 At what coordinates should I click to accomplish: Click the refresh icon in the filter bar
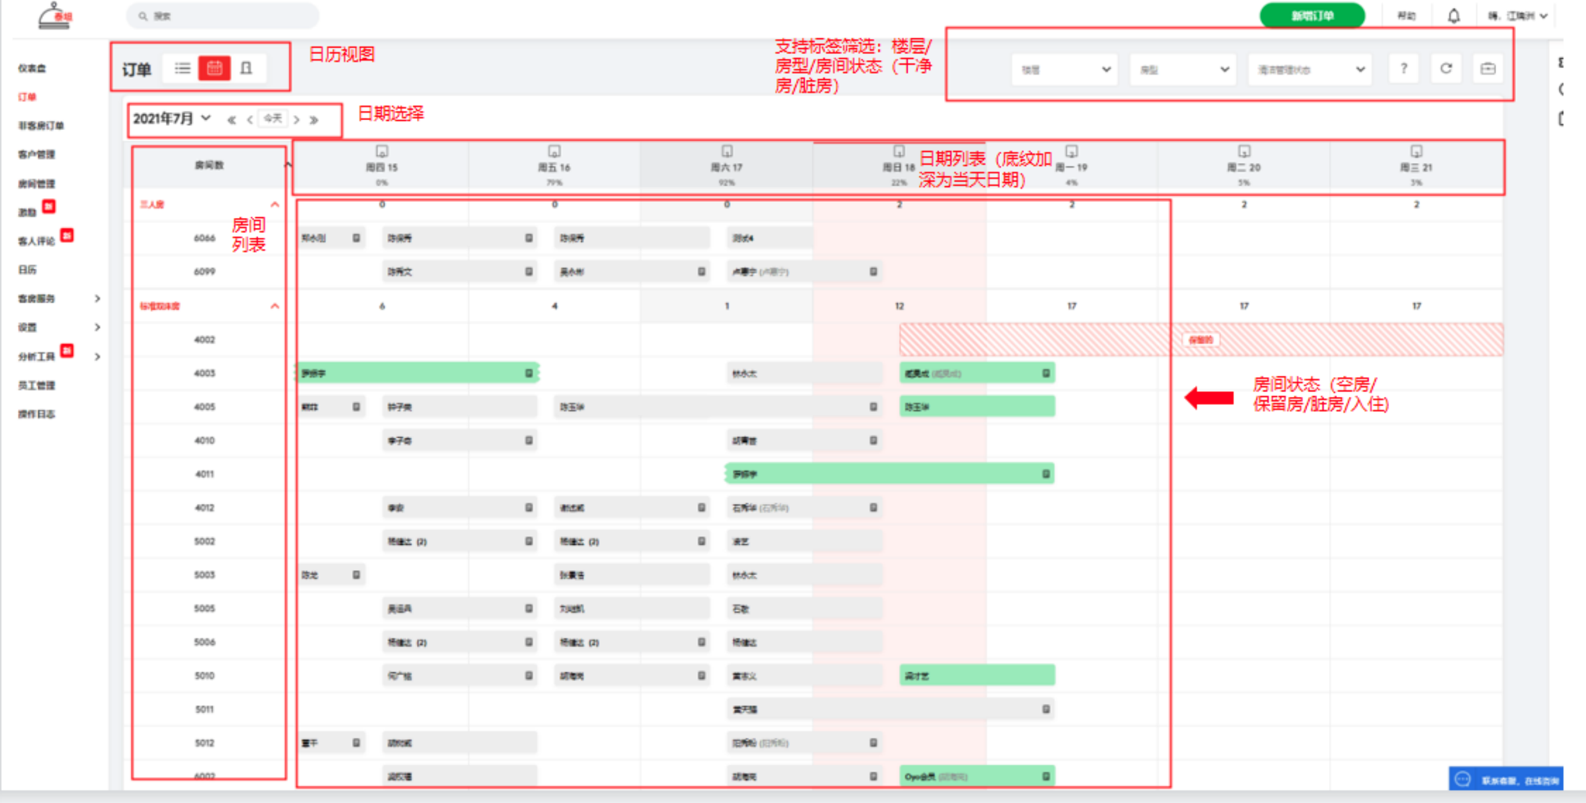coord(1446,69)
